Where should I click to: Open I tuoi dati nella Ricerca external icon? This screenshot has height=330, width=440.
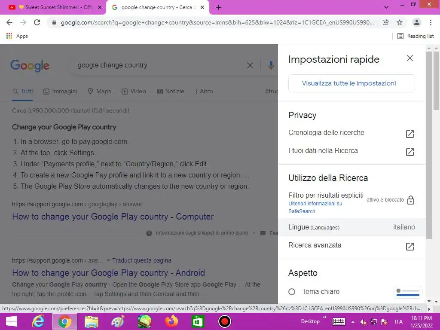(409, 152)
